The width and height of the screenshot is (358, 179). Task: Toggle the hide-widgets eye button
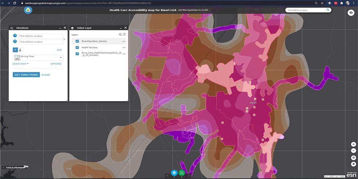(x=351, y=13)
